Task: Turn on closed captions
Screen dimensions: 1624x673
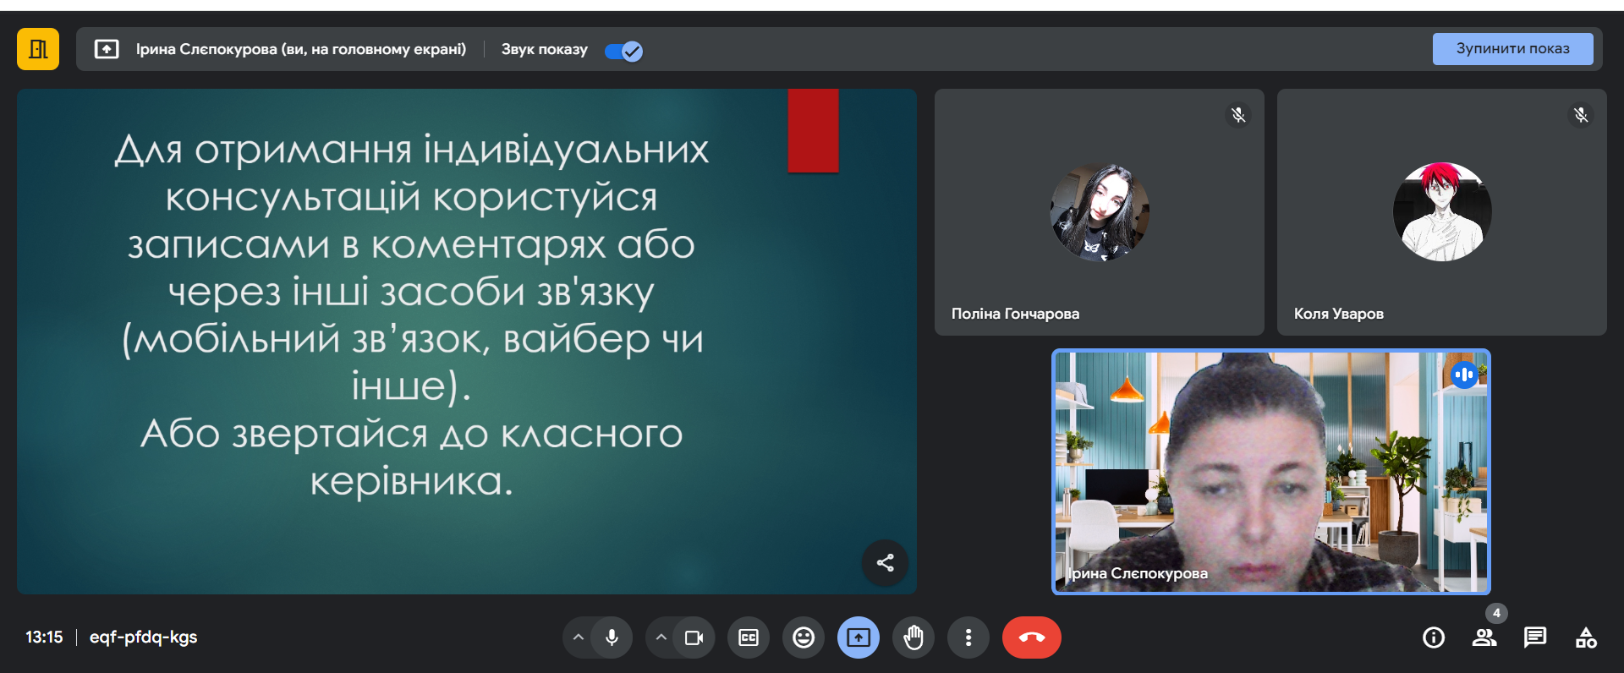Action: tap(749, 637)
